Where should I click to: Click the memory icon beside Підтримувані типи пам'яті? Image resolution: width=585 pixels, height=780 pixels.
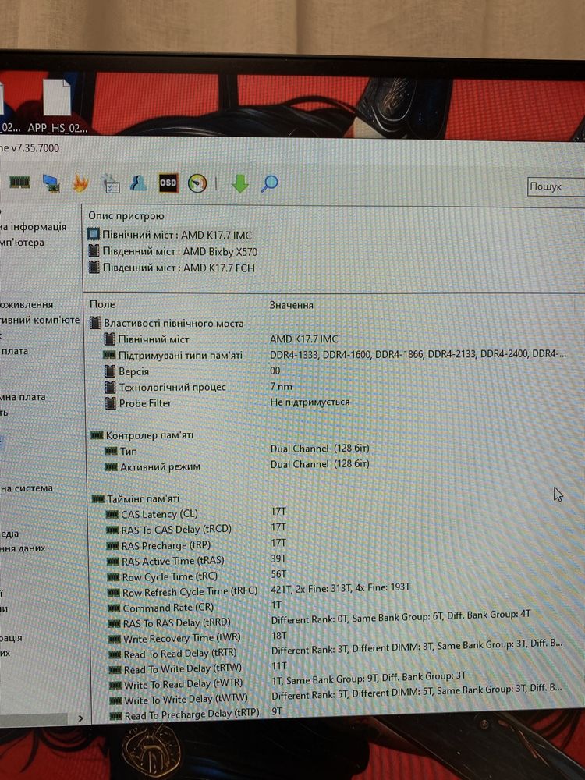(x=109, y=355)
